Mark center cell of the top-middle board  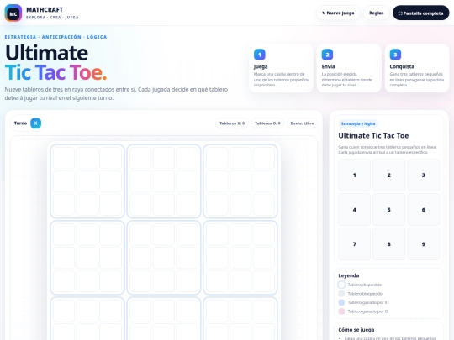(x=164, y=181)
